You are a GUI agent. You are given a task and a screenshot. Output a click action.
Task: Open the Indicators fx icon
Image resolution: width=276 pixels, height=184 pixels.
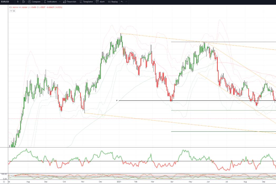point(45,2)
